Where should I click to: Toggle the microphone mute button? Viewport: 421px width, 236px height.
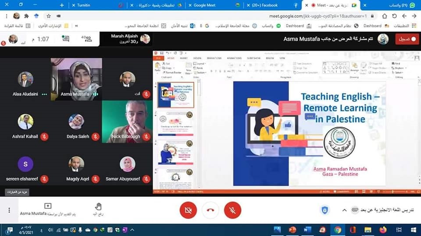pyautogui.click(x=232, y=210)
